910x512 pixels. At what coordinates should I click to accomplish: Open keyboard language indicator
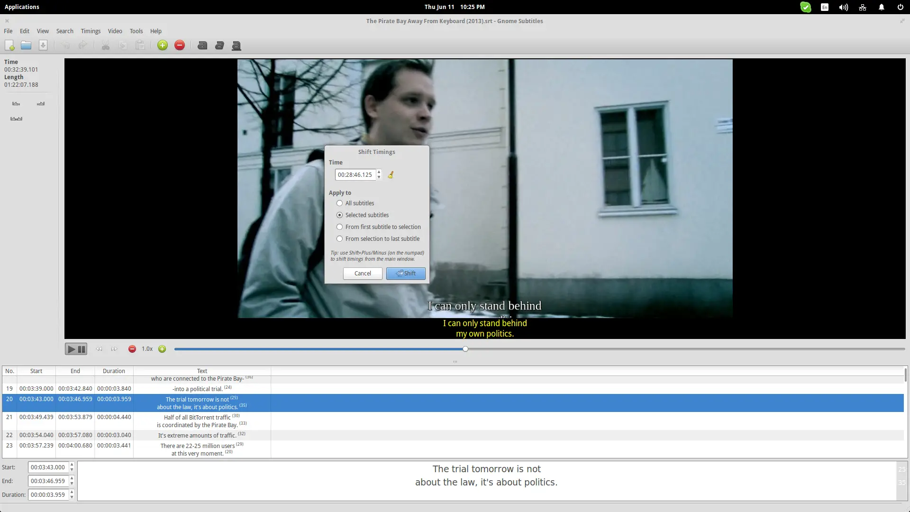click(x=825, y=7)
